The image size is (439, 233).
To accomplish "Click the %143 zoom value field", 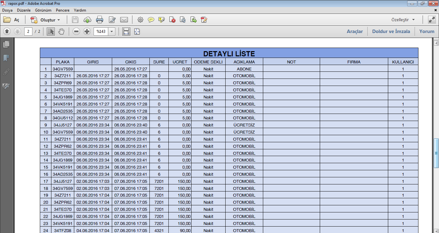I will [101, 32].
